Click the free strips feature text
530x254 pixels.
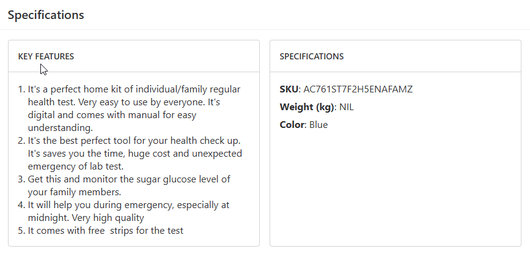point(106,230)
